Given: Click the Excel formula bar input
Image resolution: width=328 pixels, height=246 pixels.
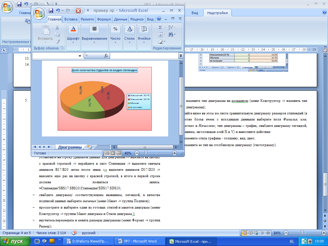Looking at the screenshot, I should pyautogui.click(x=144, y=56).
